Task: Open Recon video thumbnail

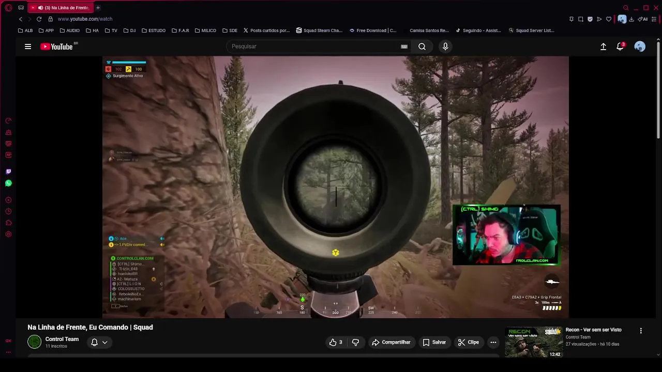Action: click(534, 342)
